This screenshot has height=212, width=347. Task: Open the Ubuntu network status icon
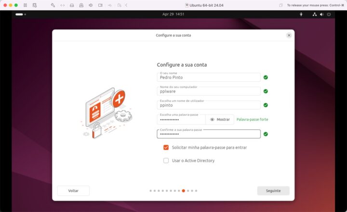pyautogui.click(x=314, y=14)
